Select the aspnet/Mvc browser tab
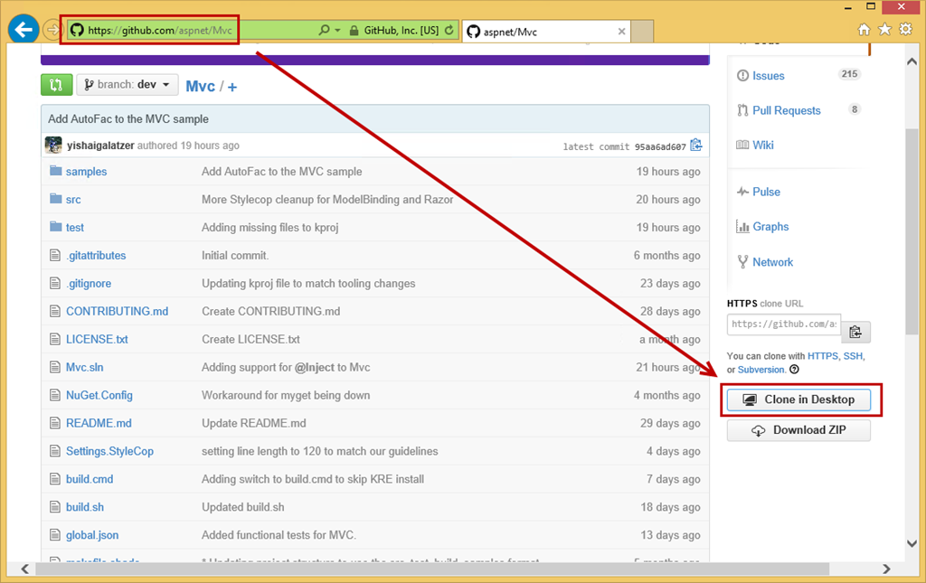Viewport: 926px width, 583px height. pos(547,32)
